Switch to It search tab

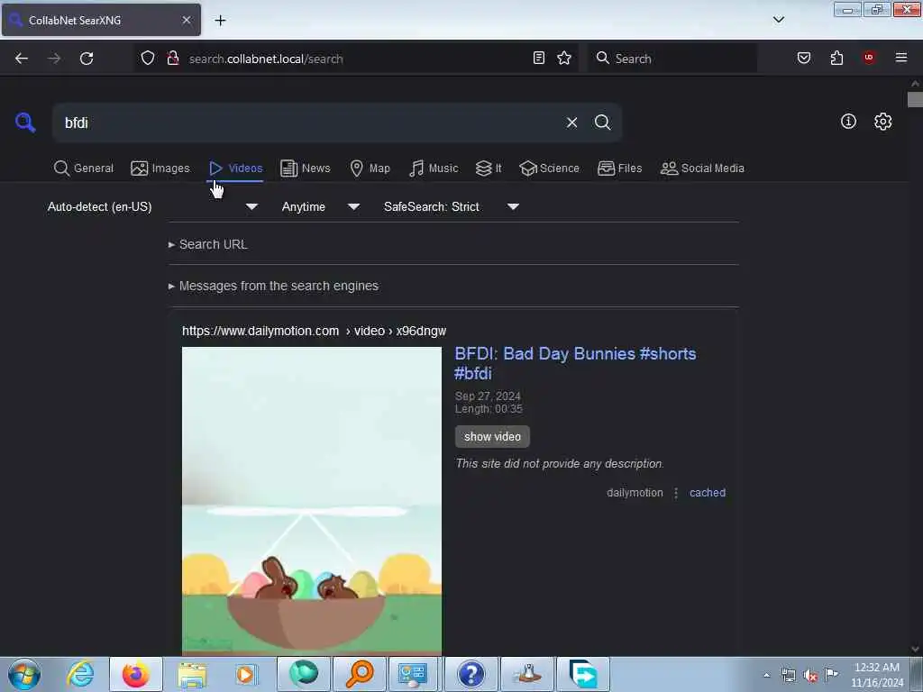pos(489,168)
